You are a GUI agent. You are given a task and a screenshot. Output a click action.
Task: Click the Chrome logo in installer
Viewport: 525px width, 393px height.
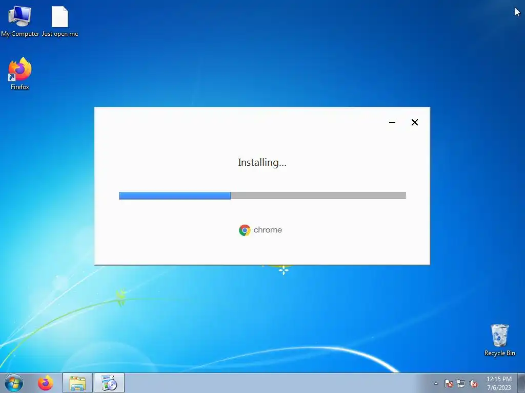[245, 230]
